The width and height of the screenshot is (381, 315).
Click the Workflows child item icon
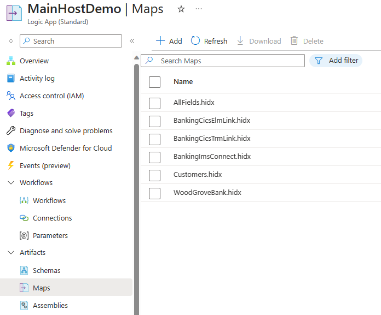(24, 200)
